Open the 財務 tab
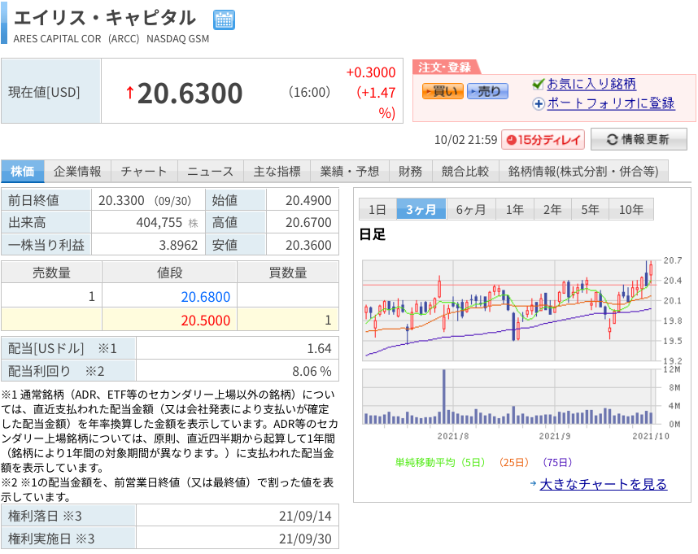The image size is (698, 554). tap(411, 172)
